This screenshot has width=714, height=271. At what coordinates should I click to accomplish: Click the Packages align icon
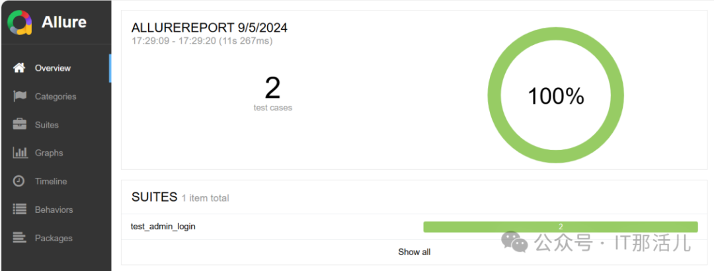click(x=19, y=238)
